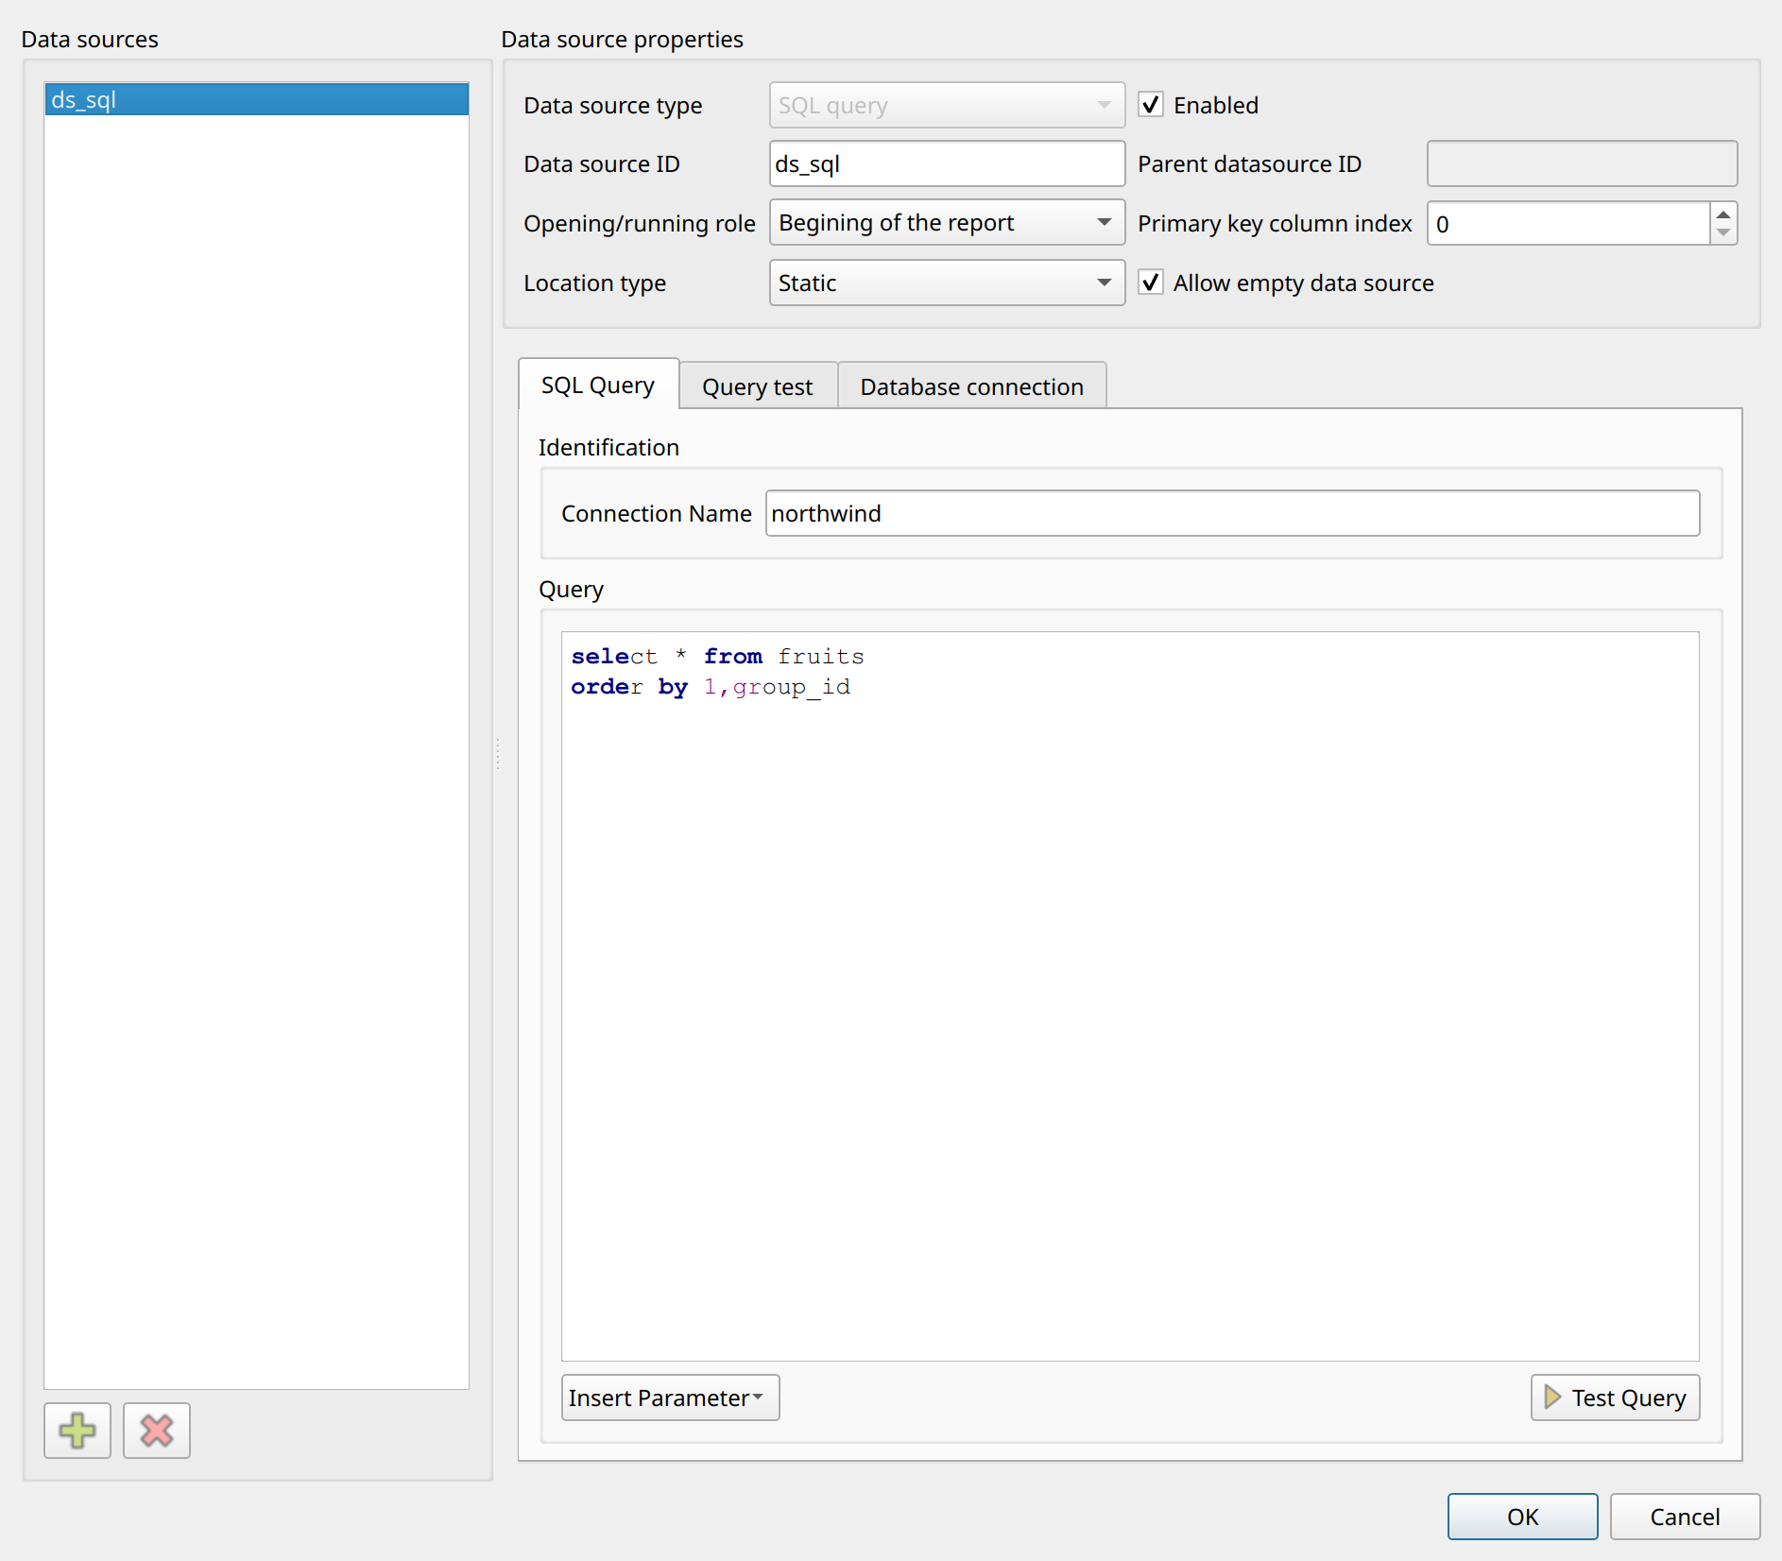Click the Parent datasource ID field
Screen dimensions: 1782x1561
point(1582,163)
